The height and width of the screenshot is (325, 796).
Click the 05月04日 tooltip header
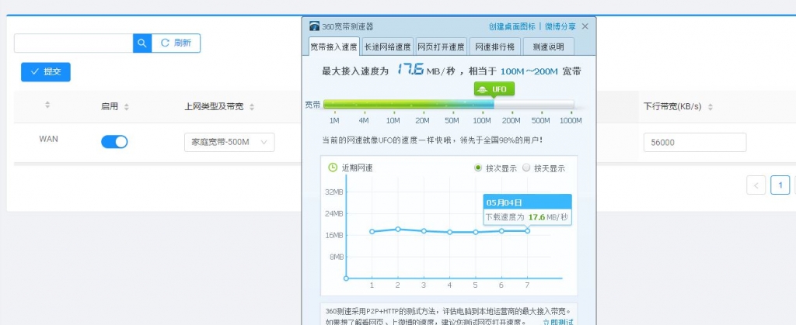coord(528,202)
